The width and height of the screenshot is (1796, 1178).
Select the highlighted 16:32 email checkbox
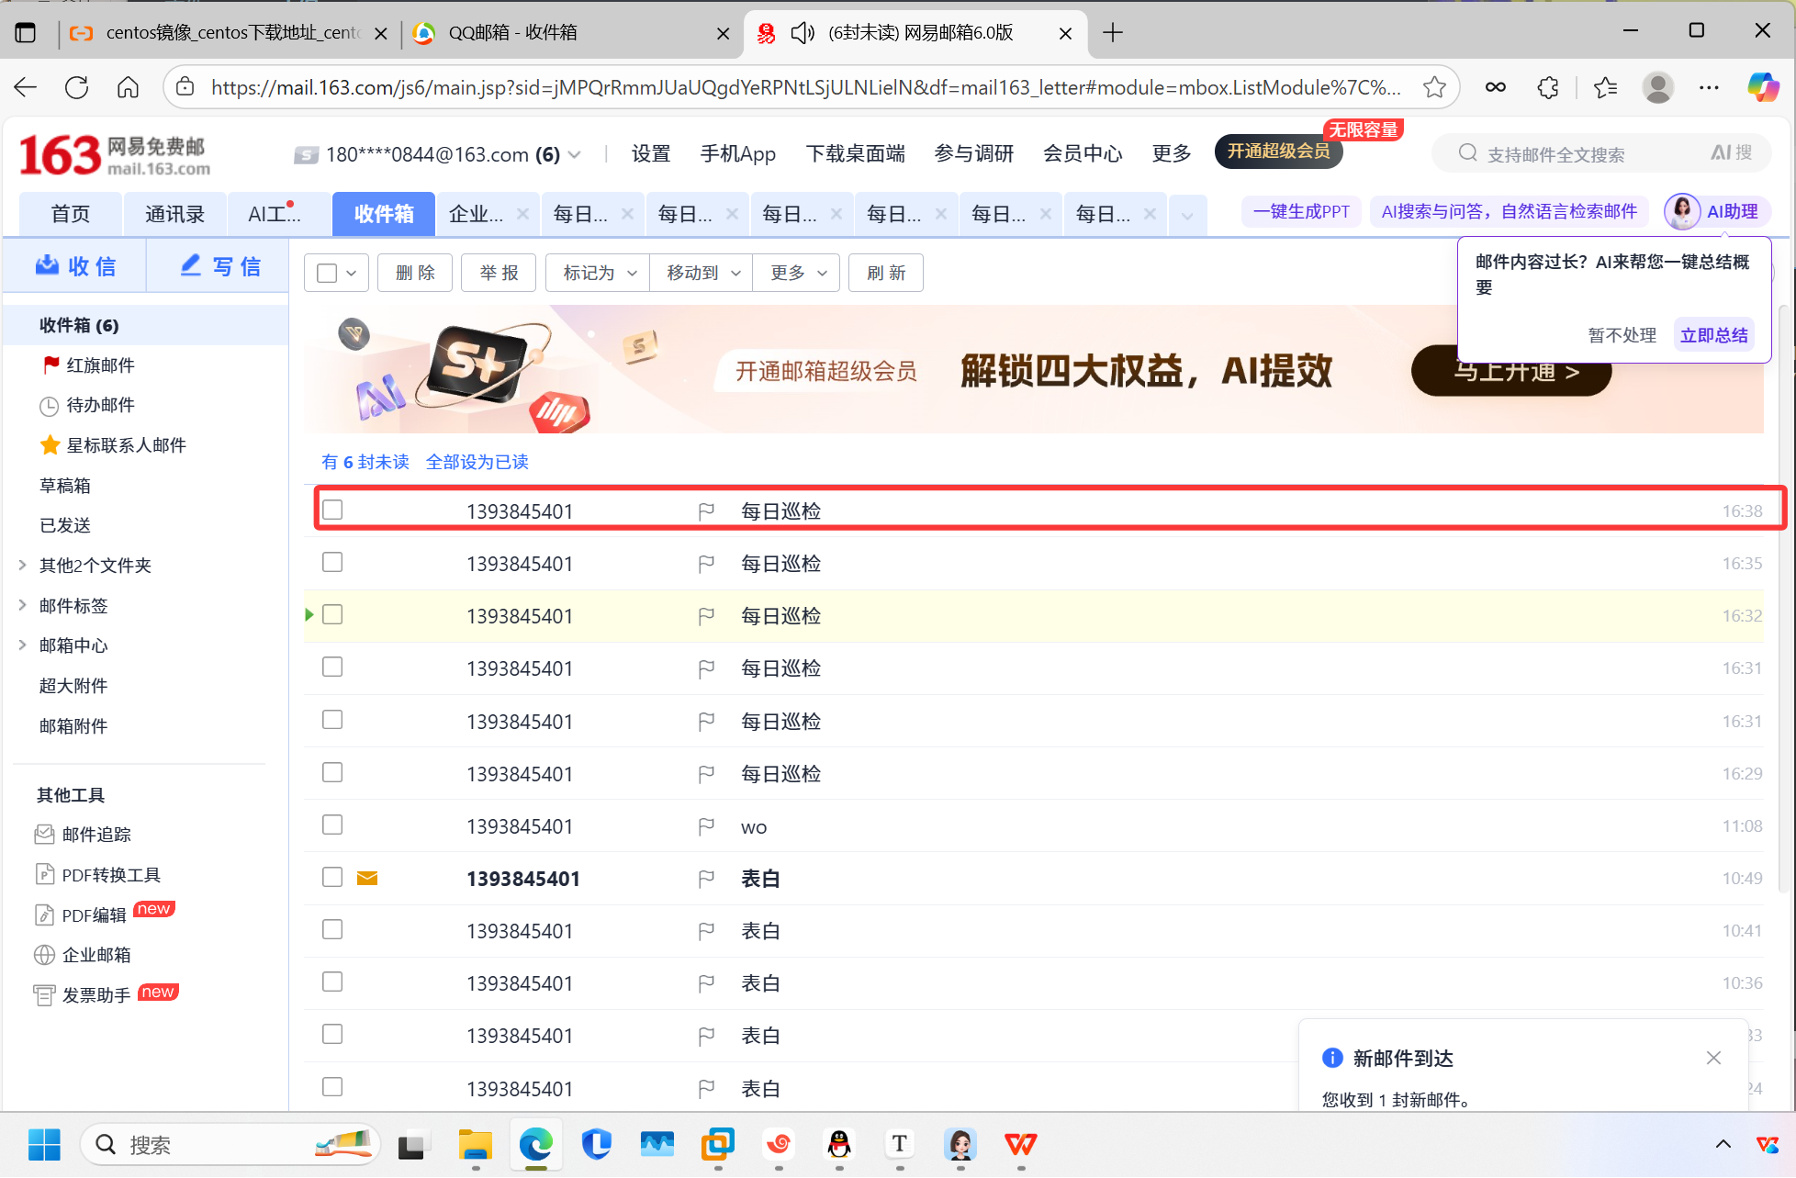click(332, 615)
